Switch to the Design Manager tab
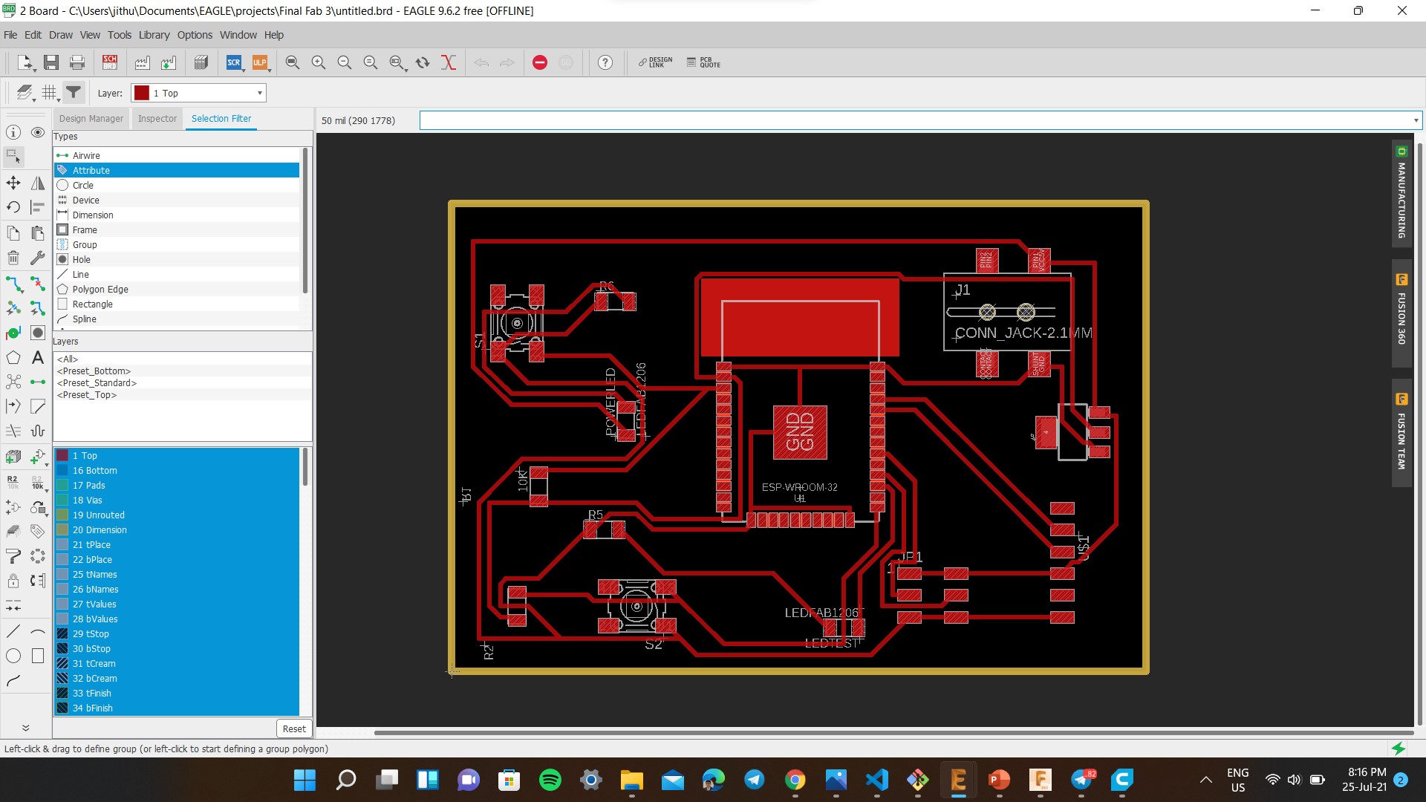The height and width of the screenshot is (802, 1426). tap(91, 119)
